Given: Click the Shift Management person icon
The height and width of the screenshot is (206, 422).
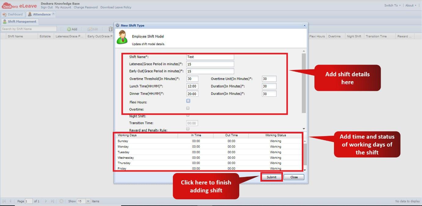Looking at the screenshot, I should coord(5,21).
